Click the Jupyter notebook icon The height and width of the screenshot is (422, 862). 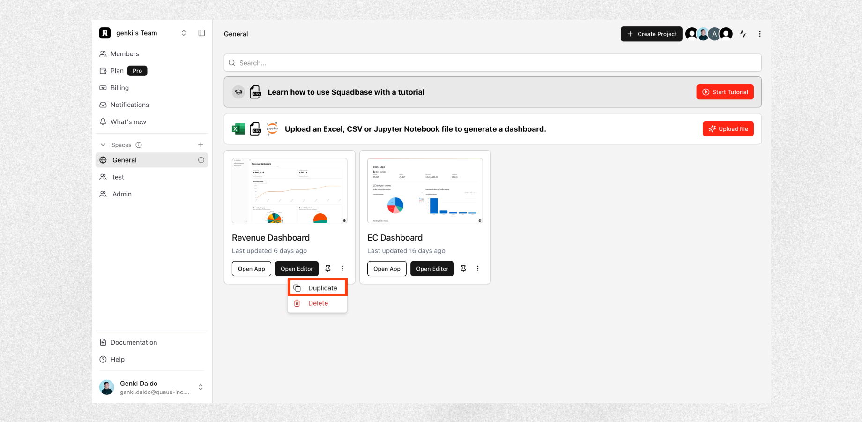click(x=272, y=128)
